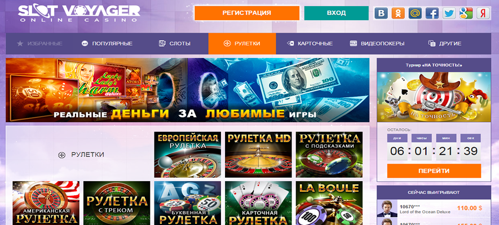Image resolution: width=499 pixels, height=225 pixels.
Task: Click the Facebook login icon
Action: 432,13
